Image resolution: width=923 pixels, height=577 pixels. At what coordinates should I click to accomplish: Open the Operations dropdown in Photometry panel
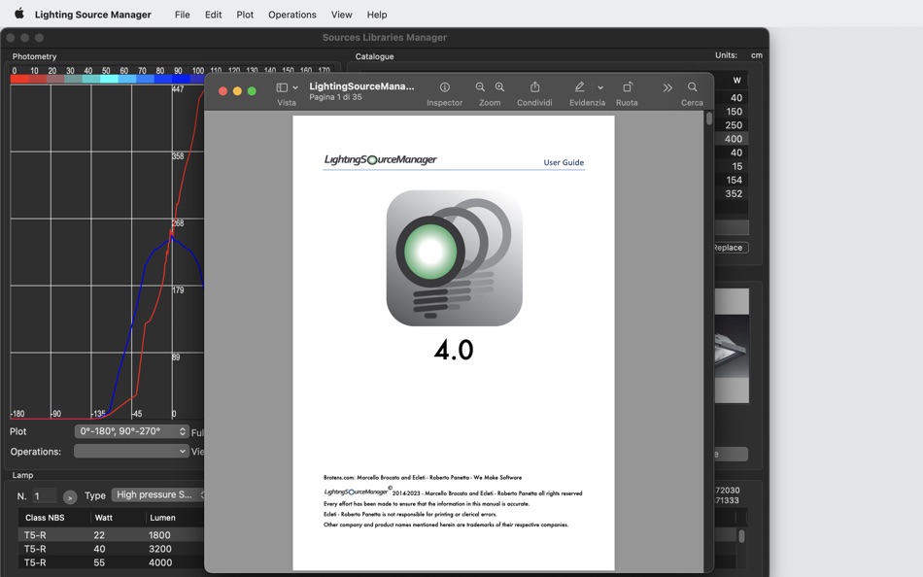click(131, 452)
